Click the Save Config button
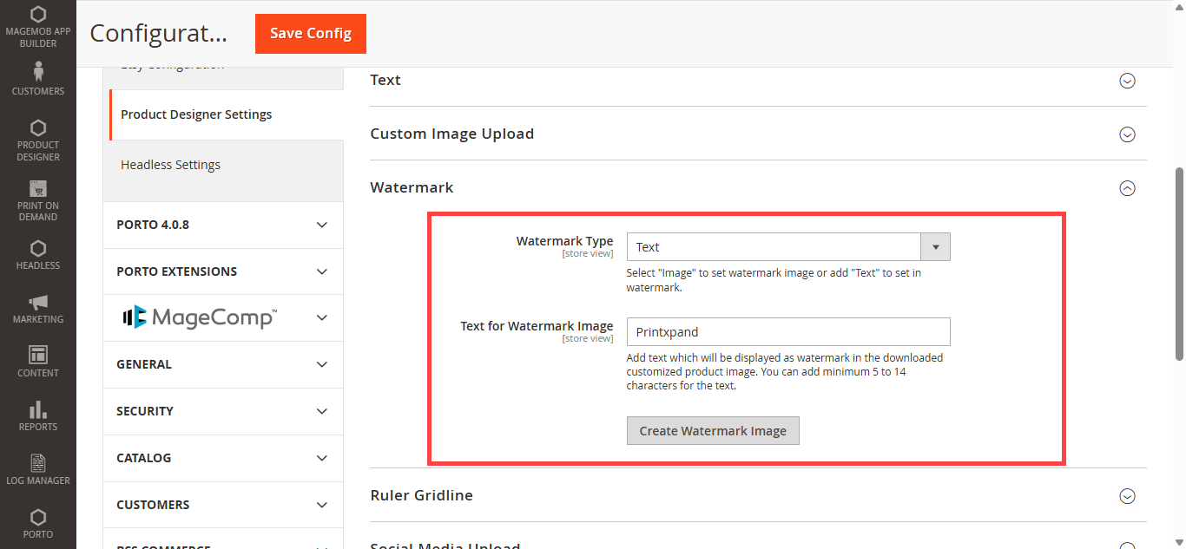The height and width of the screenshot is (549, 1186). pos(310,34)
